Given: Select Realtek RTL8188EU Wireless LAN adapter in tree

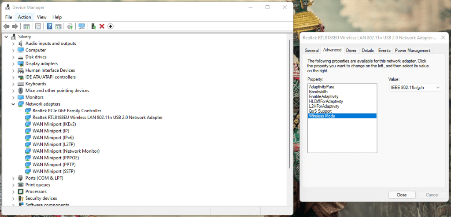Looking at the screenshot, I should [x=97, y=117].
